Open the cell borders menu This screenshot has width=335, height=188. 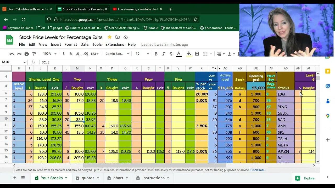(x=197, y=54)
